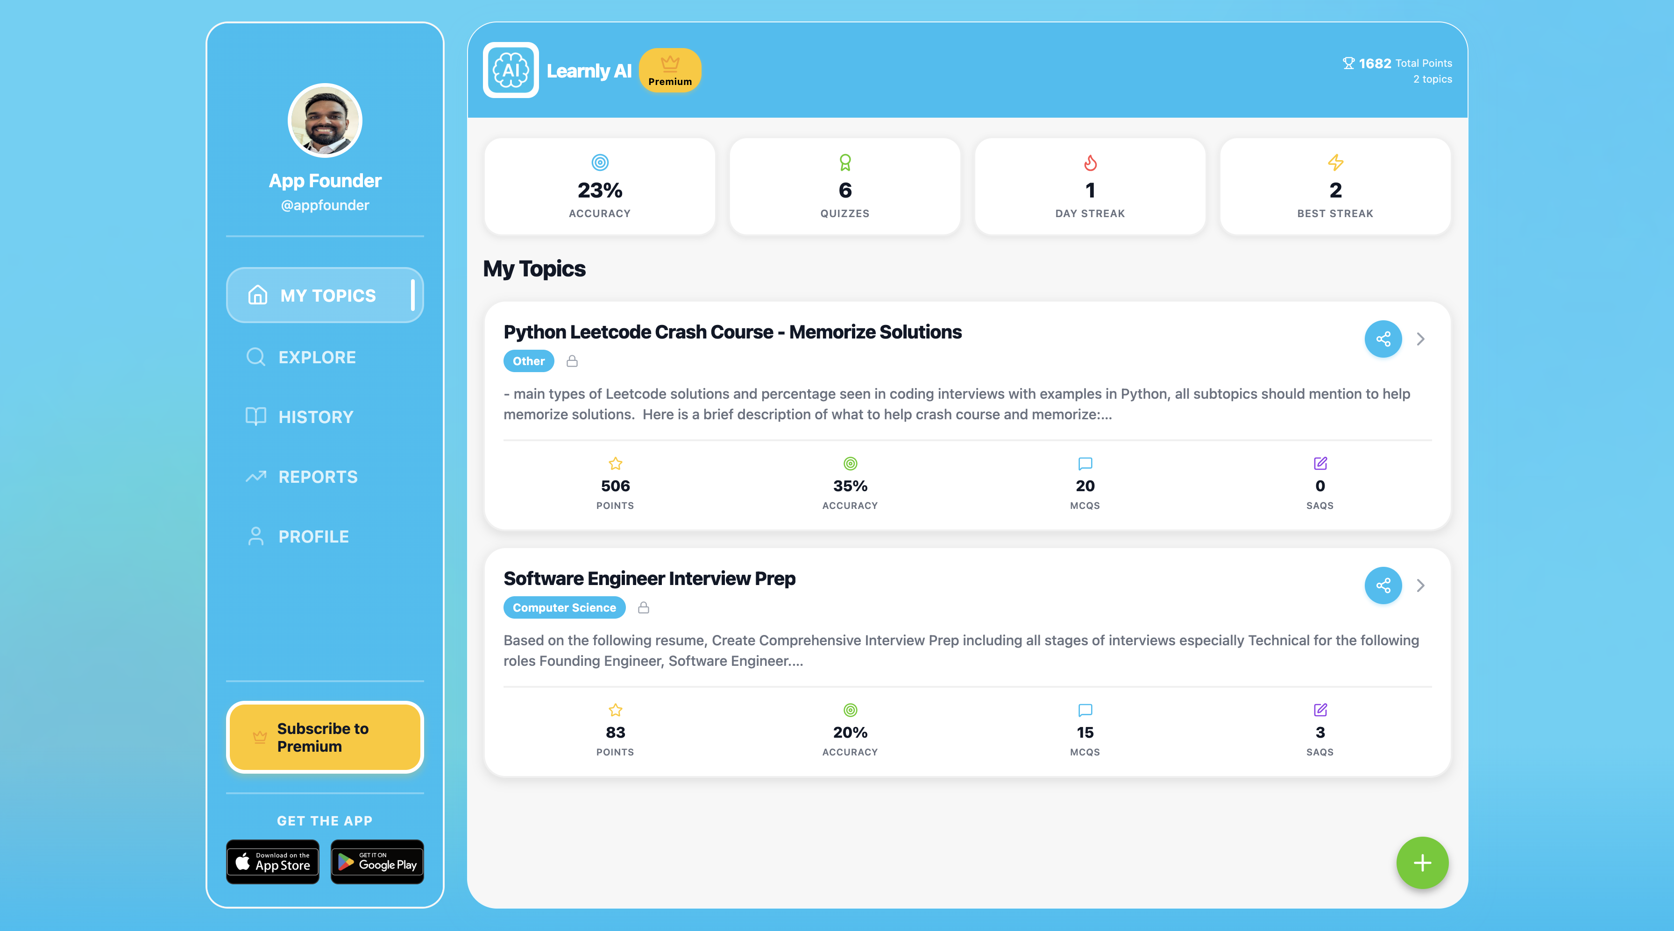Click the Download on the App Store badge
Image resolution: width=1674 pixels, height=931 pixels.
tap(272, 861)
